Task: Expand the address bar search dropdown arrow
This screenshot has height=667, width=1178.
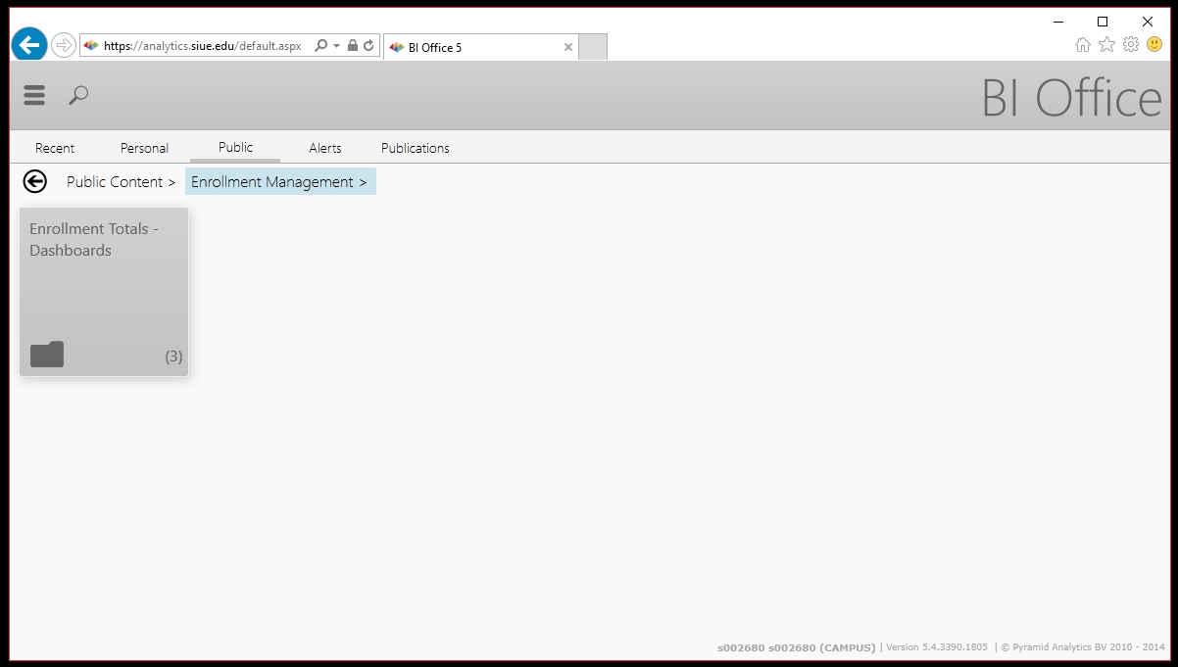Action: (337, 46)
